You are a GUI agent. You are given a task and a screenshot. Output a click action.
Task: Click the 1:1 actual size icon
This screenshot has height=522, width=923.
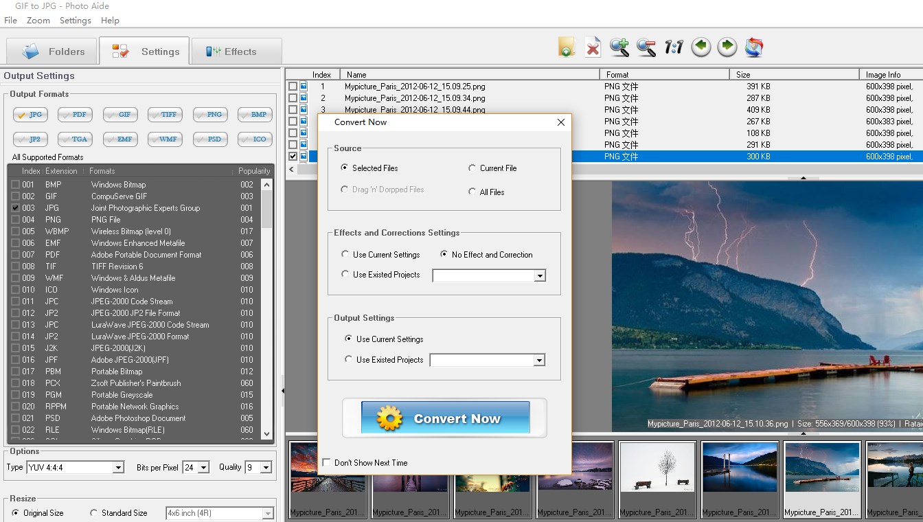click(x=674, y=47)
